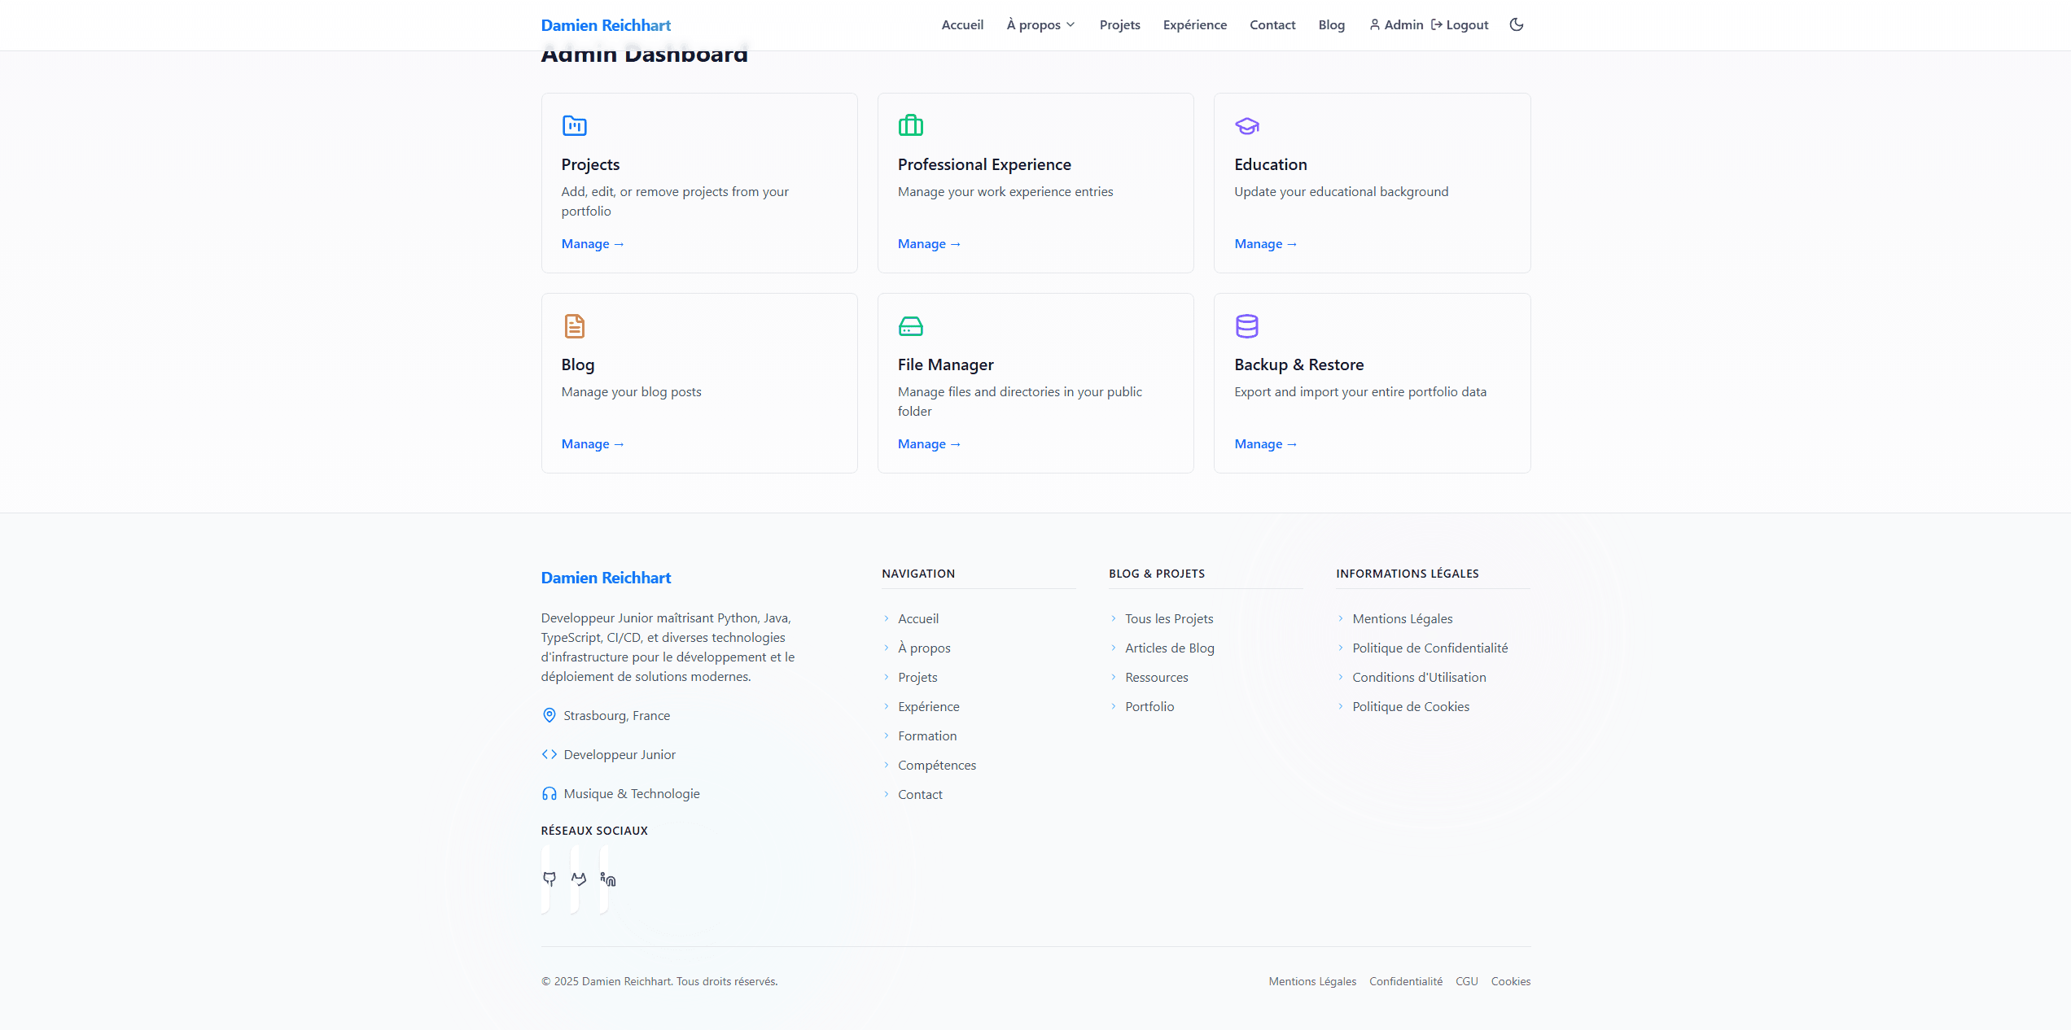
Task: Click Cookies in bottom bar
Action: tap(1511, 981)
